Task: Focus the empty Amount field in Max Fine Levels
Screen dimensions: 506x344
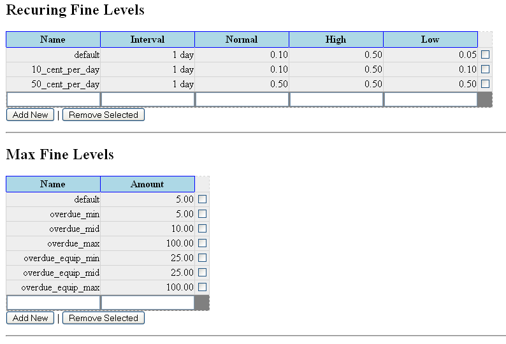Action: 147,303
